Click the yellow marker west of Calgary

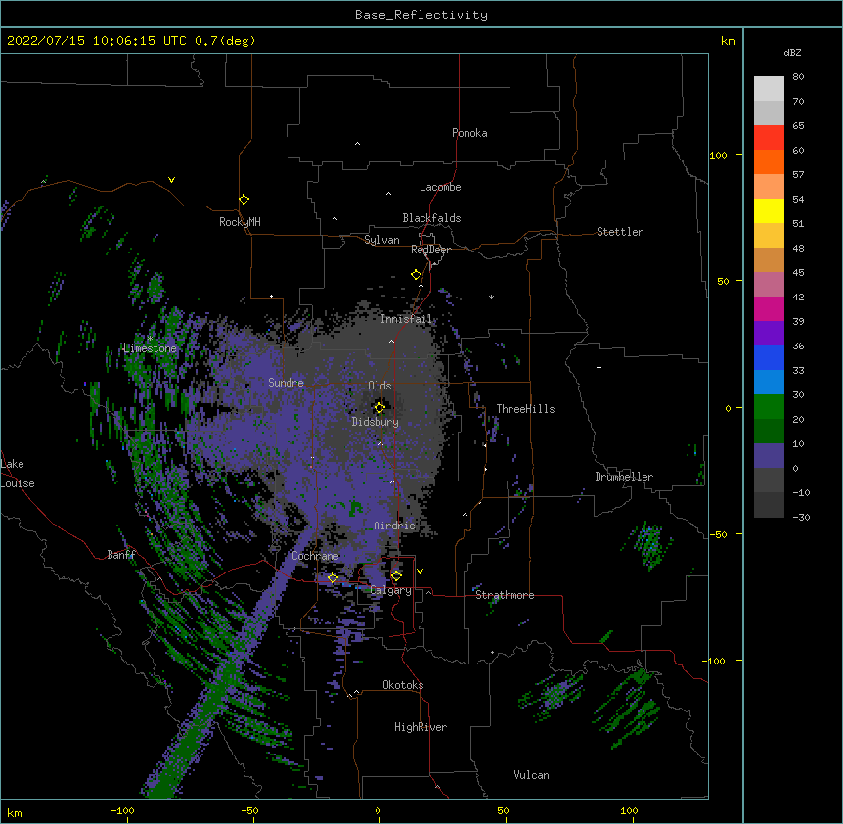[x=333, y=578]
